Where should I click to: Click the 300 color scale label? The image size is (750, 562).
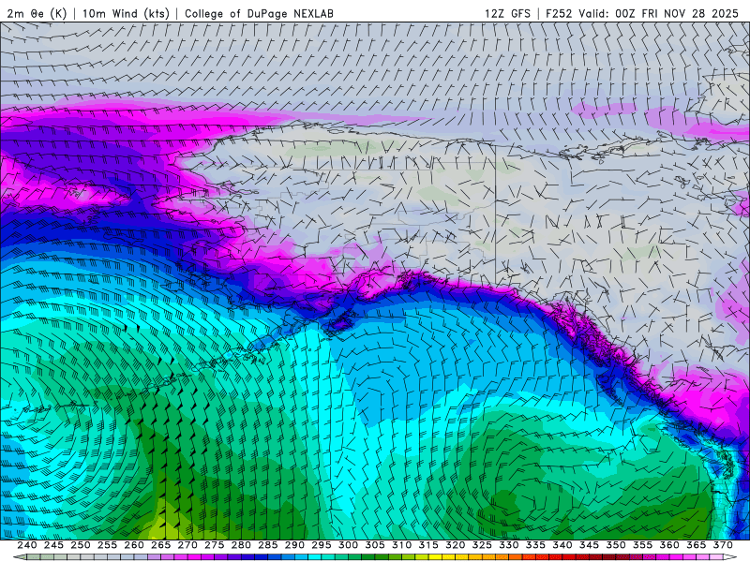click(348, 545)
